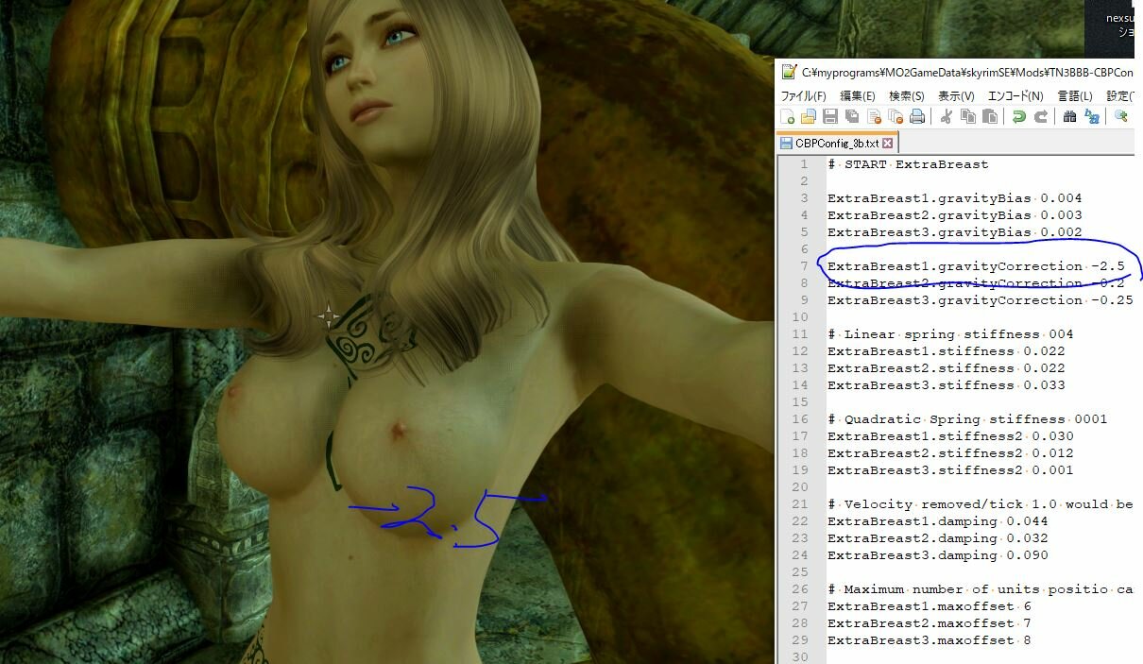Screen dimensions: 1143x664
Task: Click ExtraBreast3.gravityBias 0.002 line
Action: click(954, 232)
